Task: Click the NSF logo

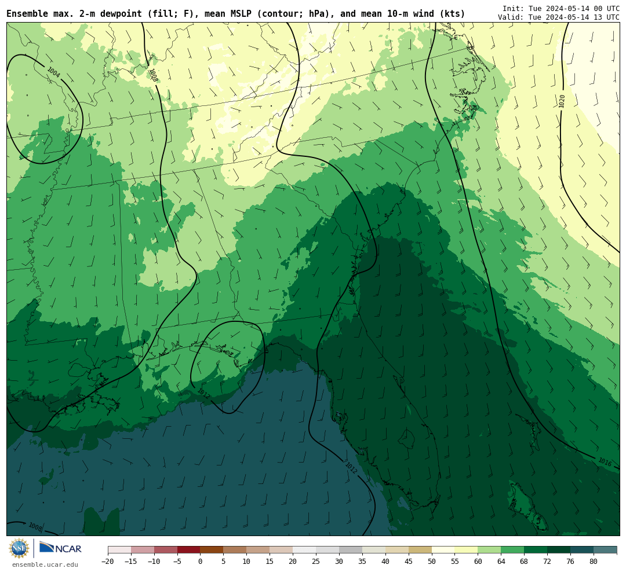Action: 19,548
